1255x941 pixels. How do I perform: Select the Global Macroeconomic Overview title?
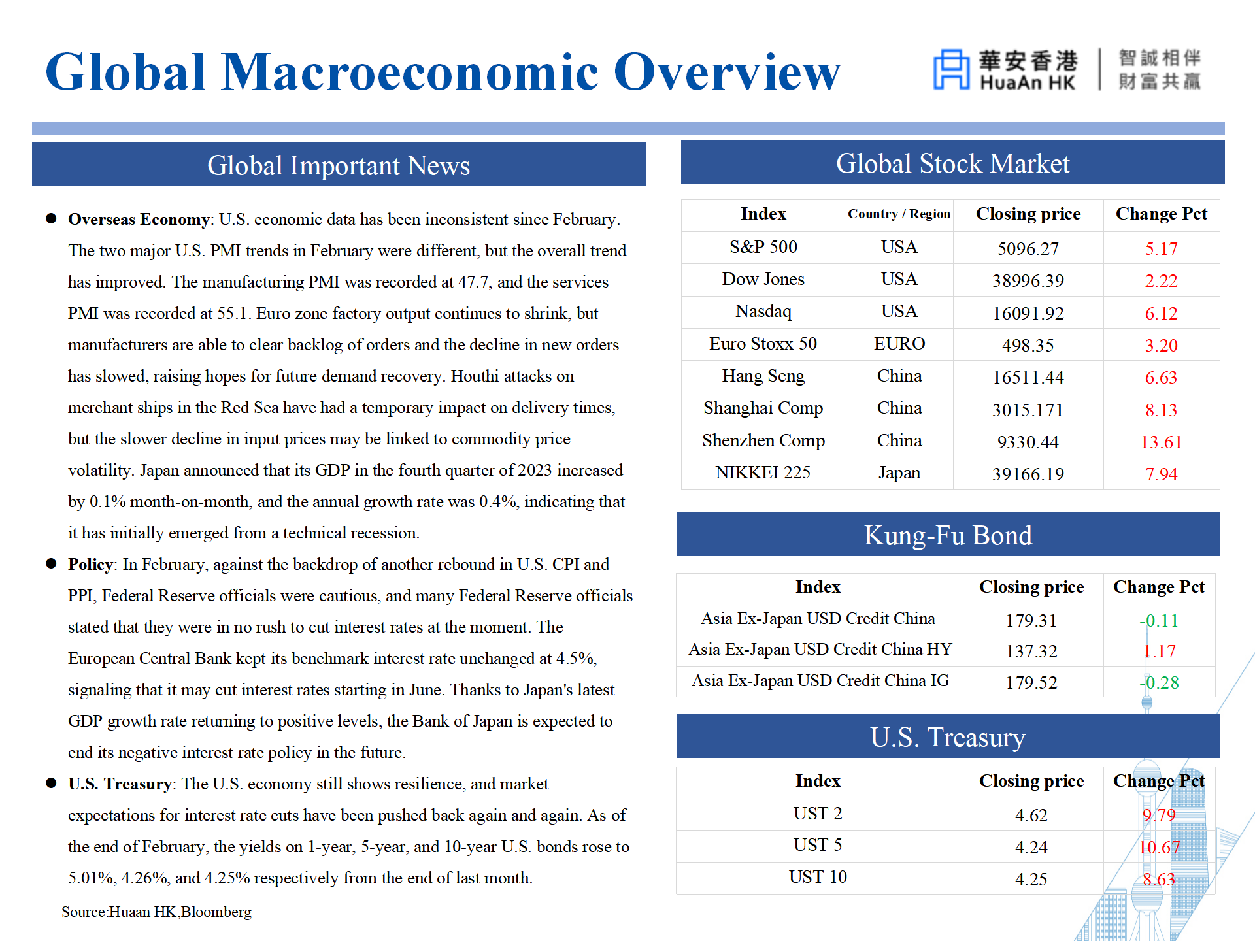pos(443,71)
